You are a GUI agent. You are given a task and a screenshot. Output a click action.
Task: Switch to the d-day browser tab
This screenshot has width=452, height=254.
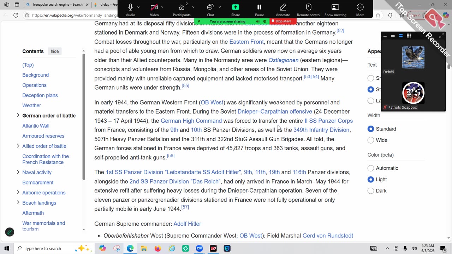tap(105, 5)
